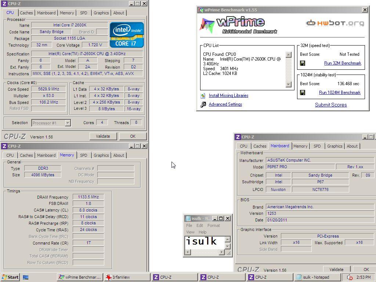Click the volume icon in system tray
The height and width of the screenshot is (282, 376).
(350, 278)
